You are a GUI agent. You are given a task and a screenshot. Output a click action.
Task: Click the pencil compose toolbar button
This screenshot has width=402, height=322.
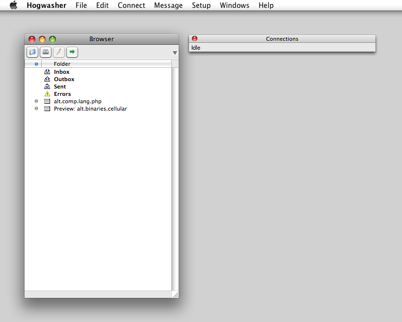59,52
